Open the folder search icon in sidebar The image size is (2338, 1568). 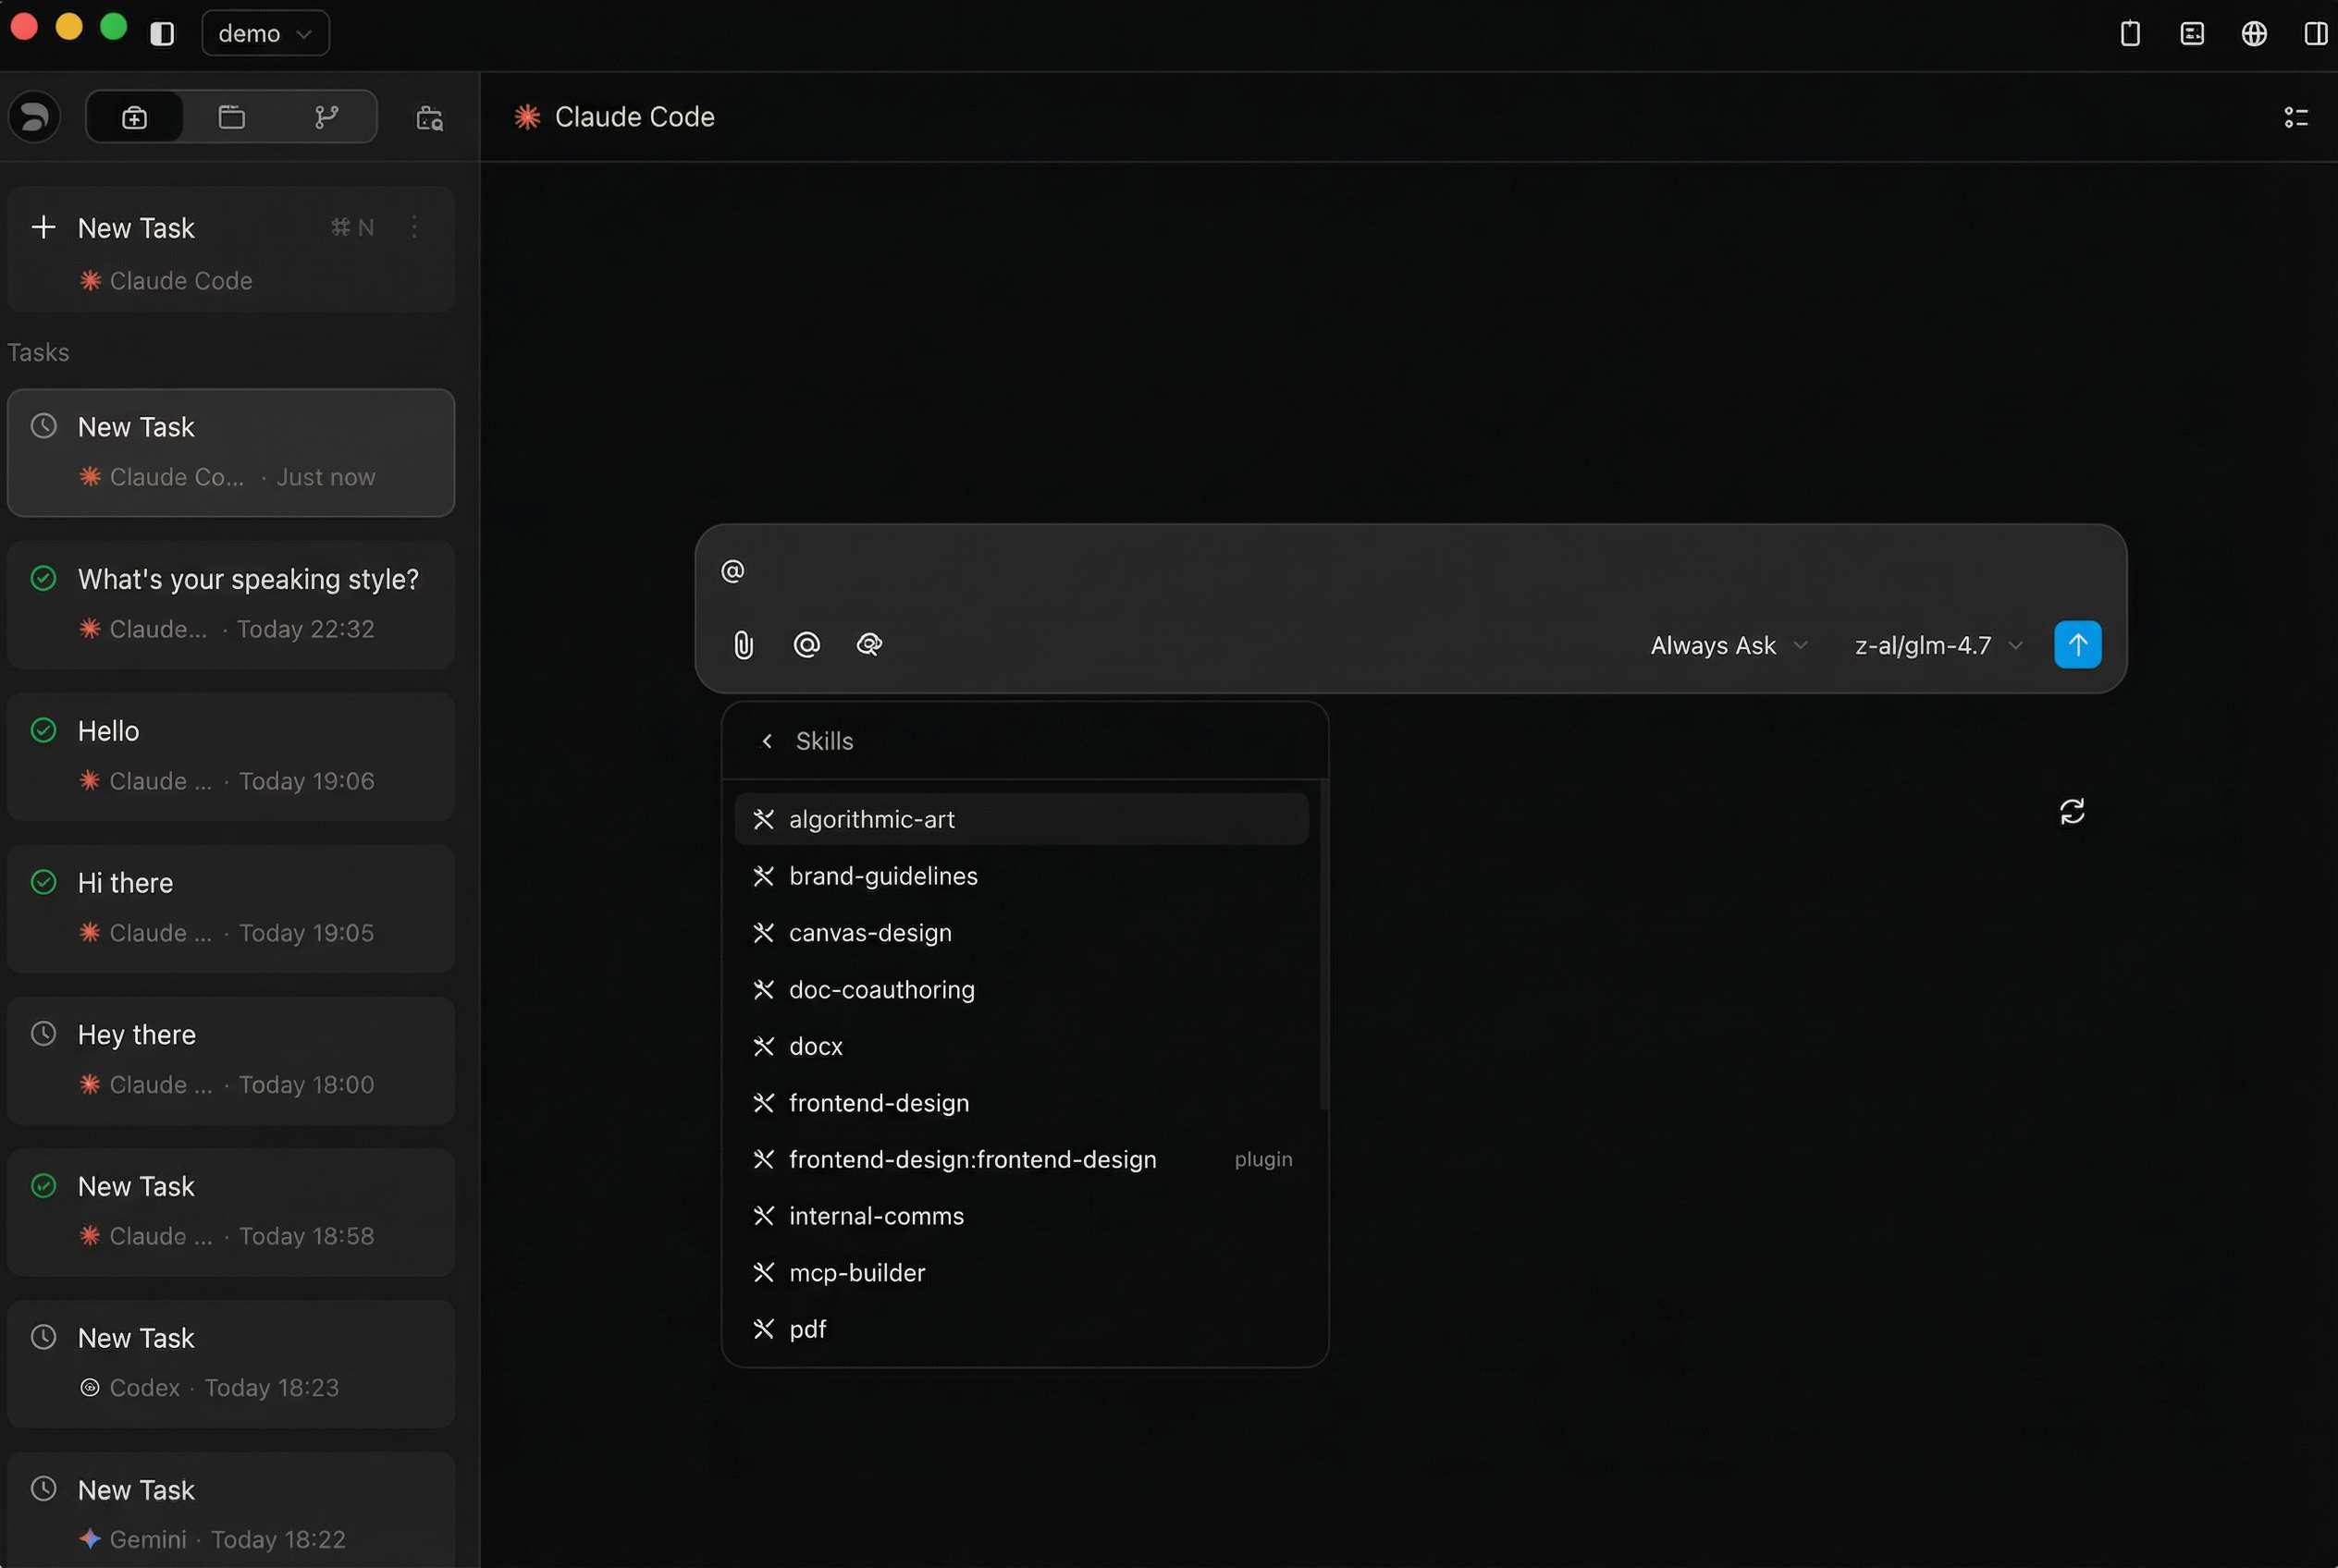[x=429, y=118]
